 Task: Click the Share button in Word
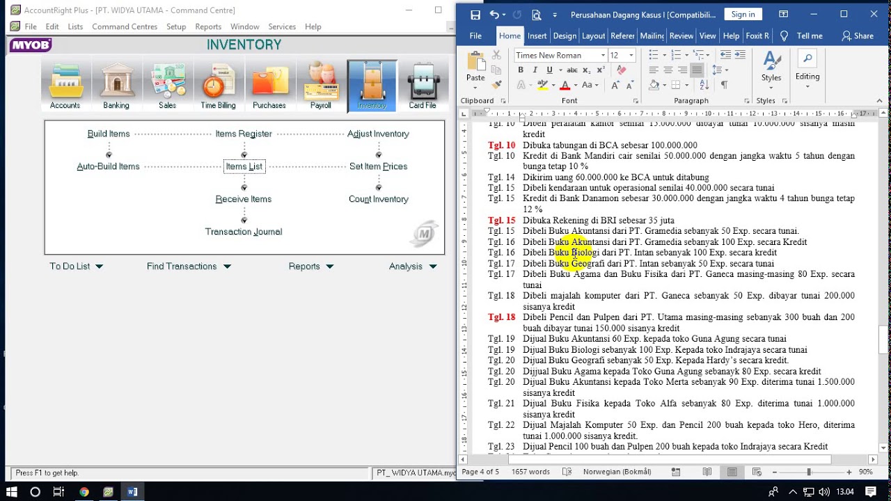(x=857, y=35)
